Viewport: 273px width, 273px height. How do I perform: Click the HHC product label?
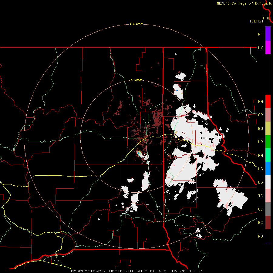click(267, 18)
